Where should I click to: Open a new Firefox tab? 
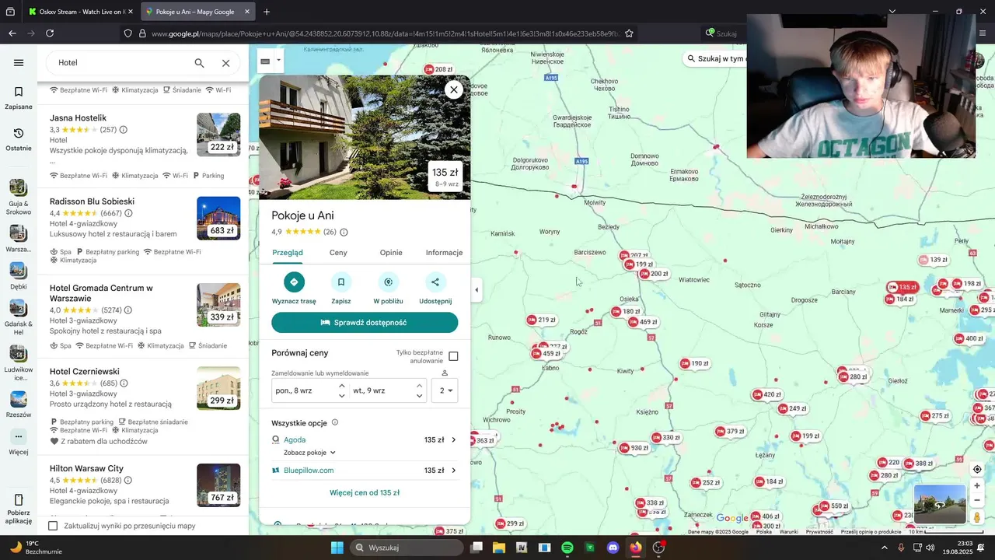click(x=267, y=12)
